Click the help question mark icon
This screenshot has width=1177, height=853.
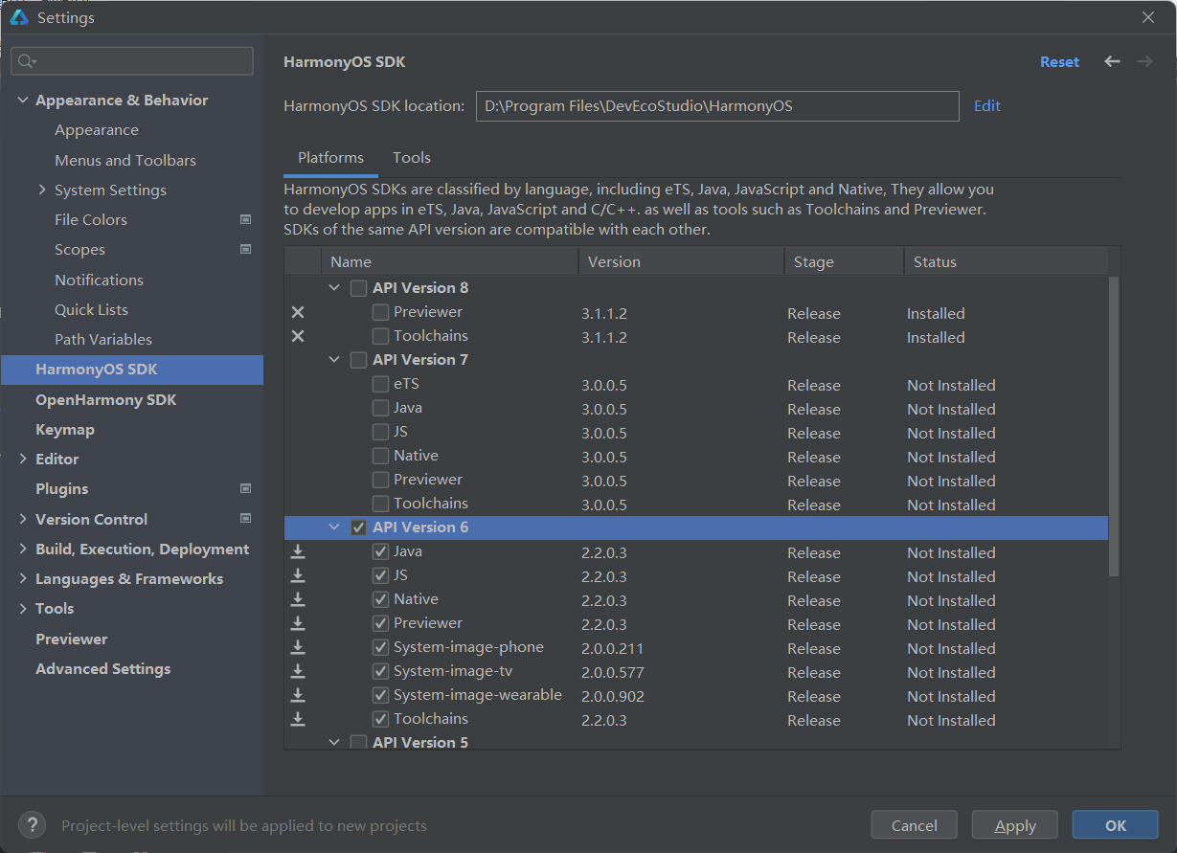(32, 824)
